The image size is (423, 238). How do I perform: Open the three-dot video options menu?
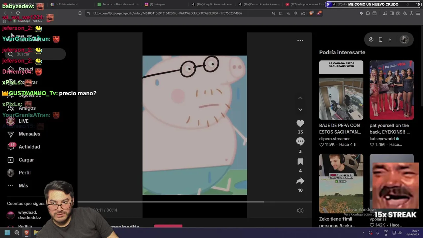click(x=300, y=40)
